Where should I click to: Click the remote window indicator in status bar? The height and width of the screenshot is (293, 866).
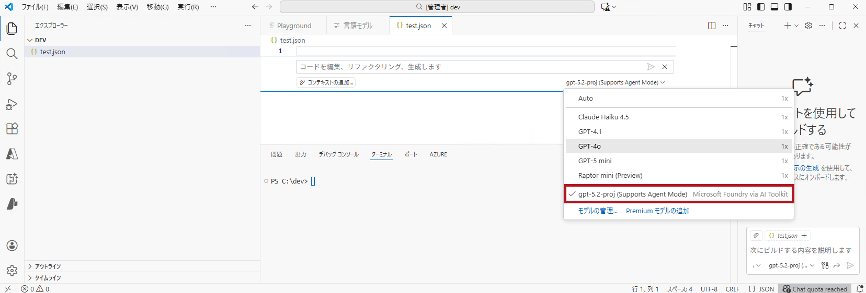[7, 288]
